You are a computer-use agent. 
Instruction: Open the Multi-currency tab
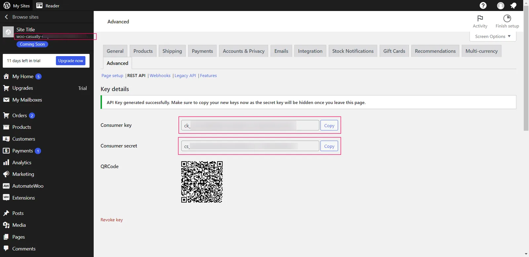(481, 51)
